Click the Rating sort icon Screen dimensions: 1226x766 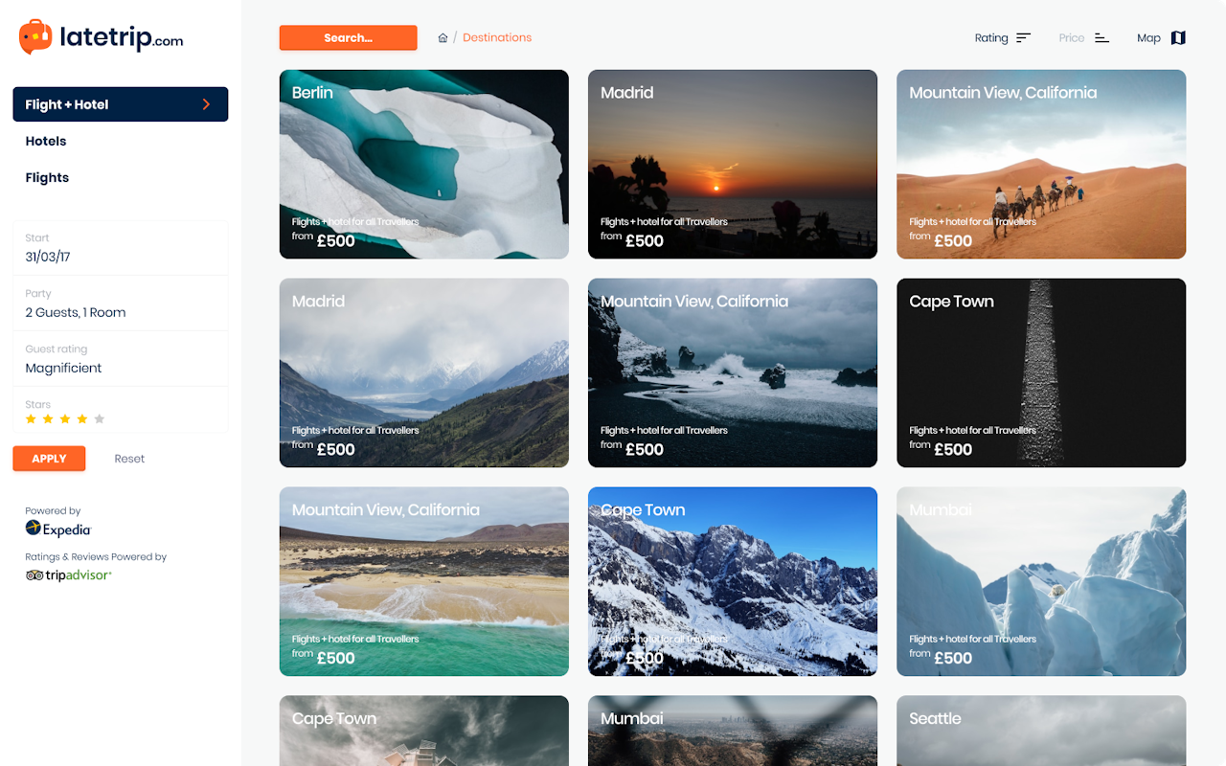pos(1024,38)
